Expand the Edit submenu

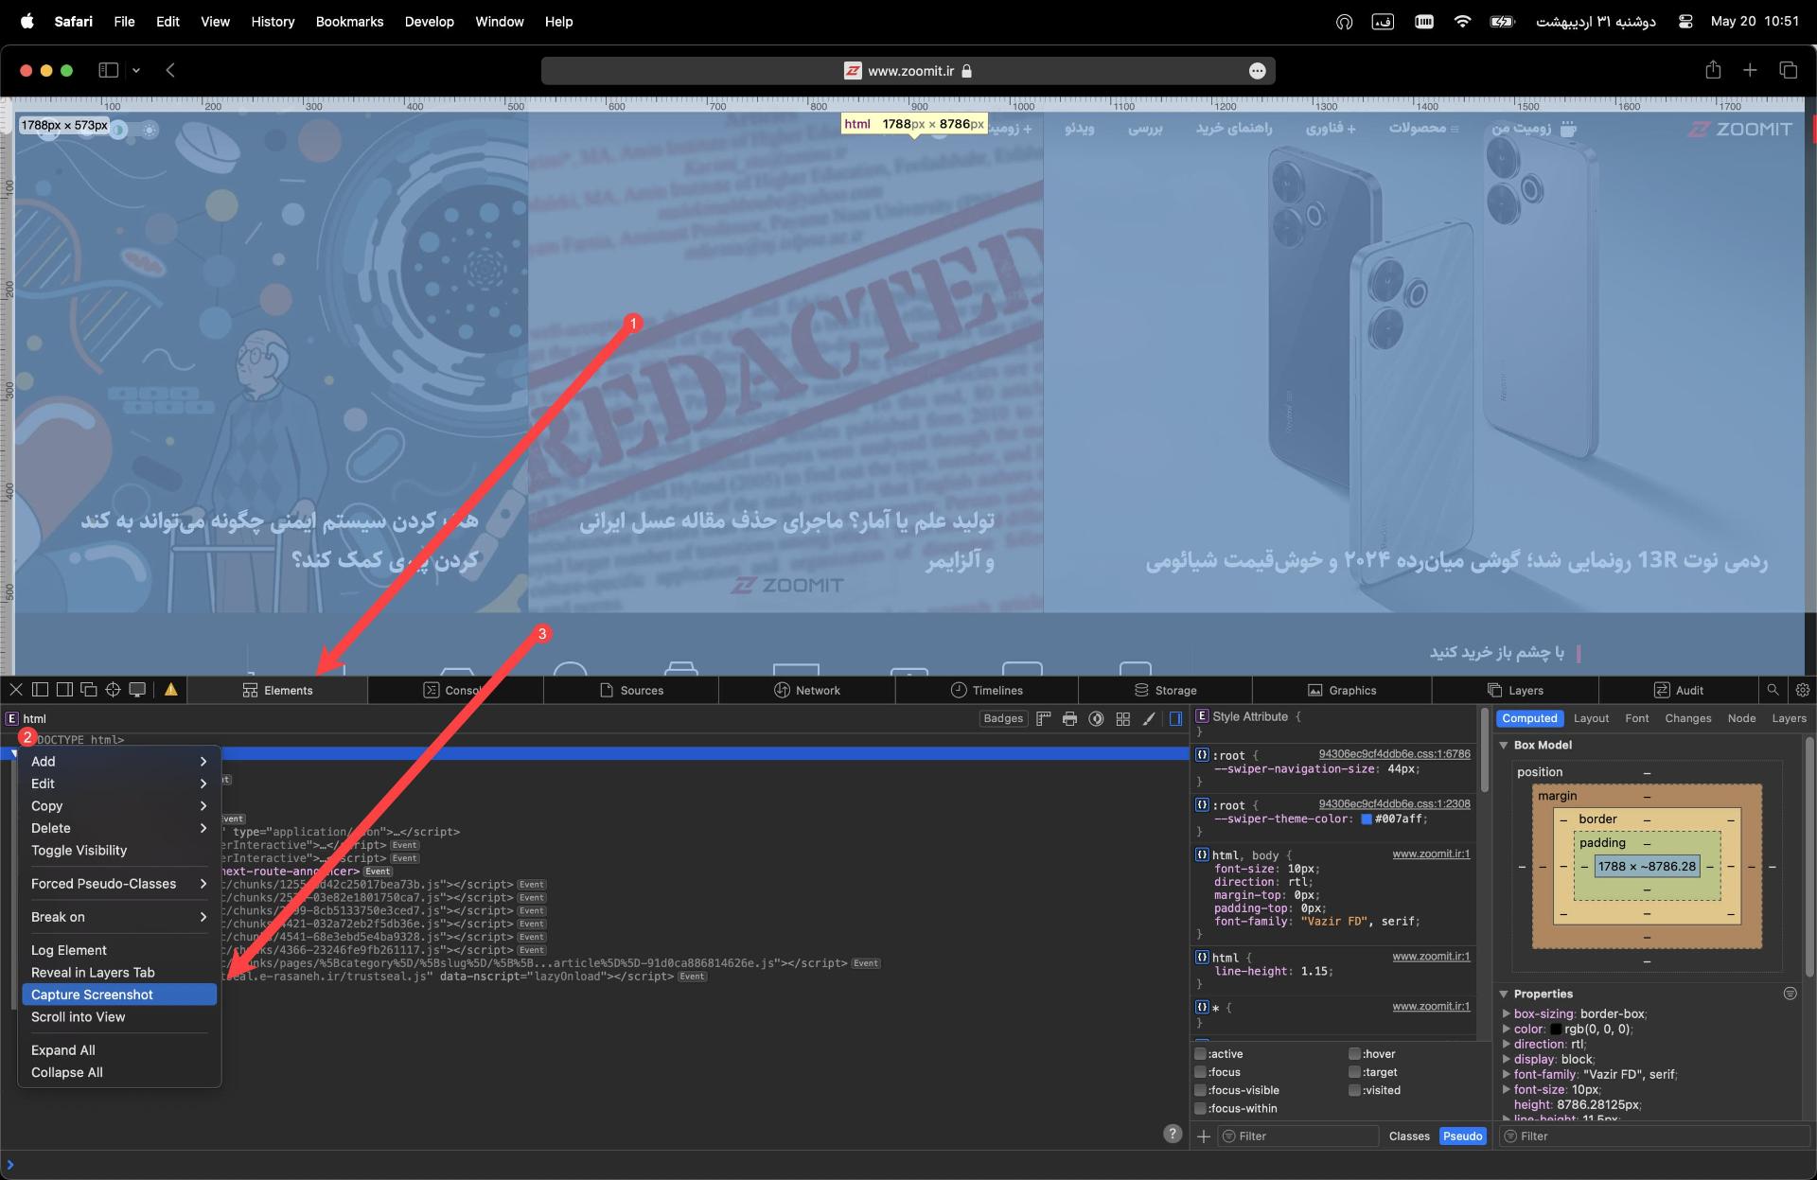pos(119,784)
